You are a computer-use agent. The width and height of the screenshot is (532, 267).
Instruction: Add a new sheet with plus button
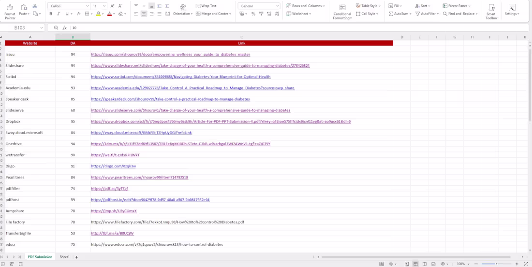pos(76,257)
